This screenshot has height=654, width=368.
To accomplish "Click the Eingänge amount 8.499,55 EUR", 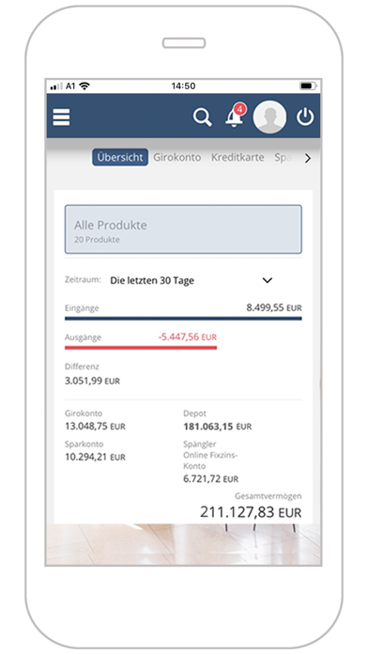I will click(x=274, y=308).
